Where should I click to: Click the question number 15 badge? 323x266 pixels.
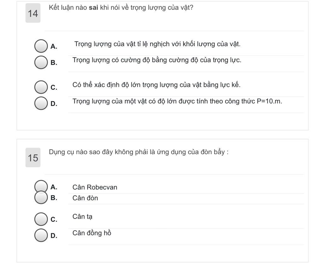33,158
